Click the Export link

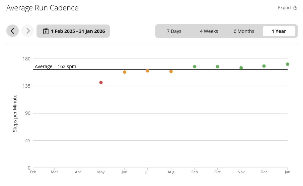tap(284, 8)
